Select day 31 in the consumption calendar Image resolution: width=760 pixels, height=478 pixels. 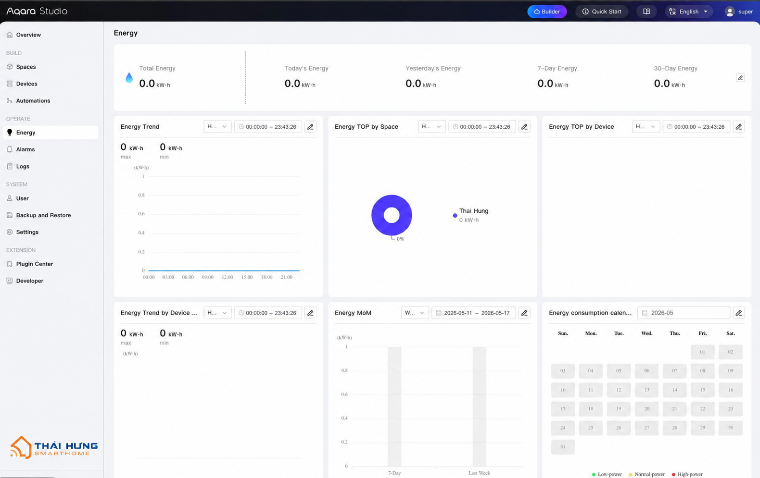[563, 447]
